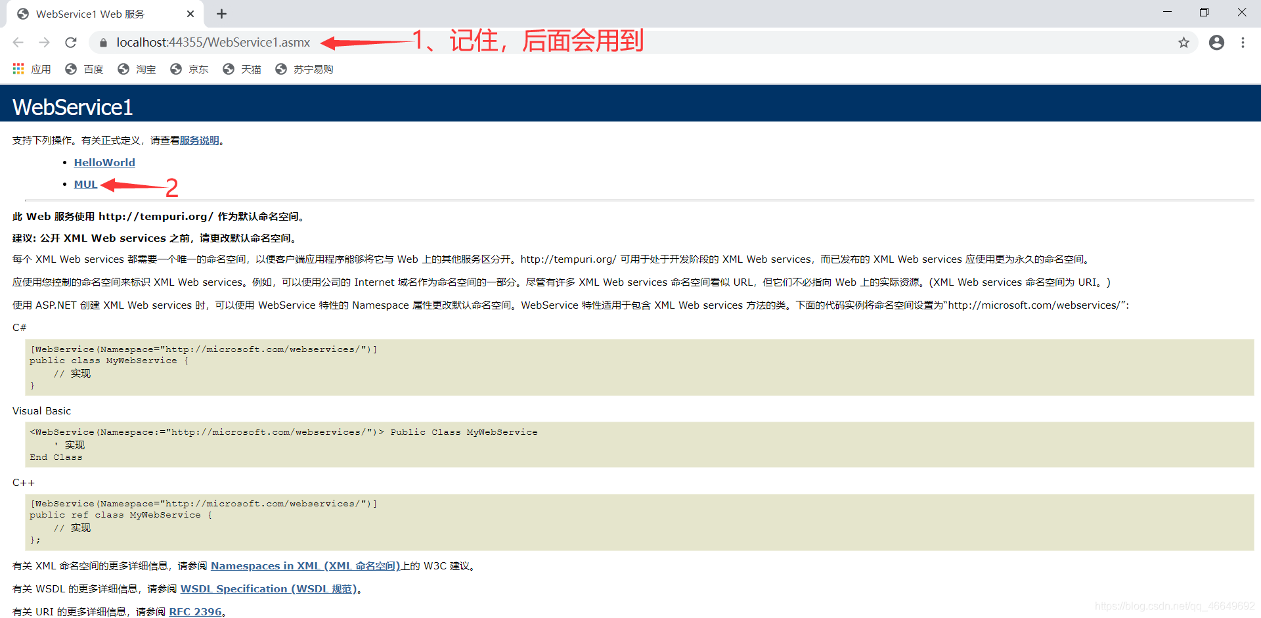Restore down the browser window
Image resolution: width=1261 pixels, height=618 pixels.
[x=1204, y=12]
